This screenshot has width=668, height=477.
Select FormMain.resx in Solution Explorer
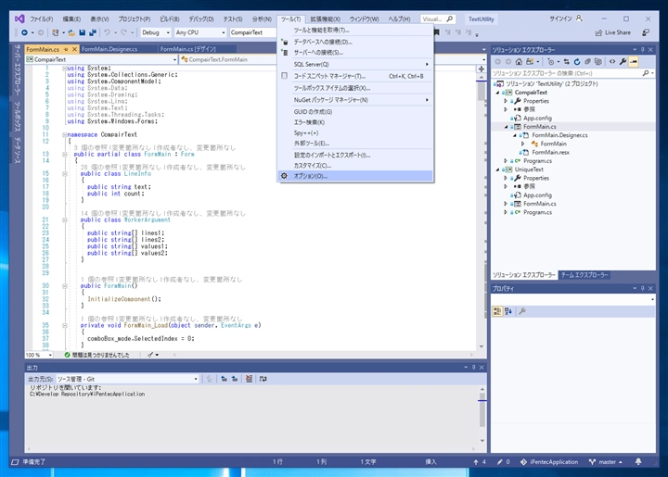(x=550, y=152)
